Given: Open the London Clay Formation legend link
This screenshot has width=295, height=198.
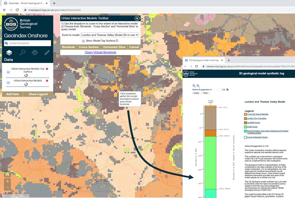Looking at the screenshot, I should click(257, 118).
